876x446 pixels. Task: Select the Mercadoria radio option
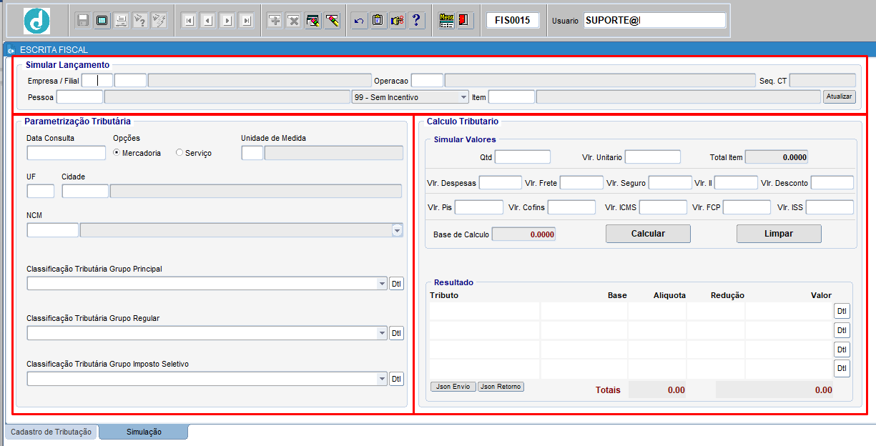(117, 153)
